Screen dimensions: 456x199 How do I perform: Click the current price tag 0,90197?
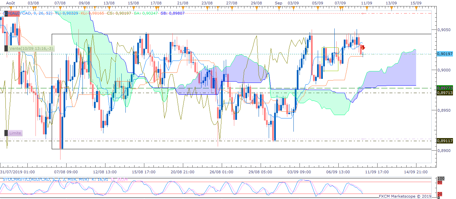tap(445, 54)
